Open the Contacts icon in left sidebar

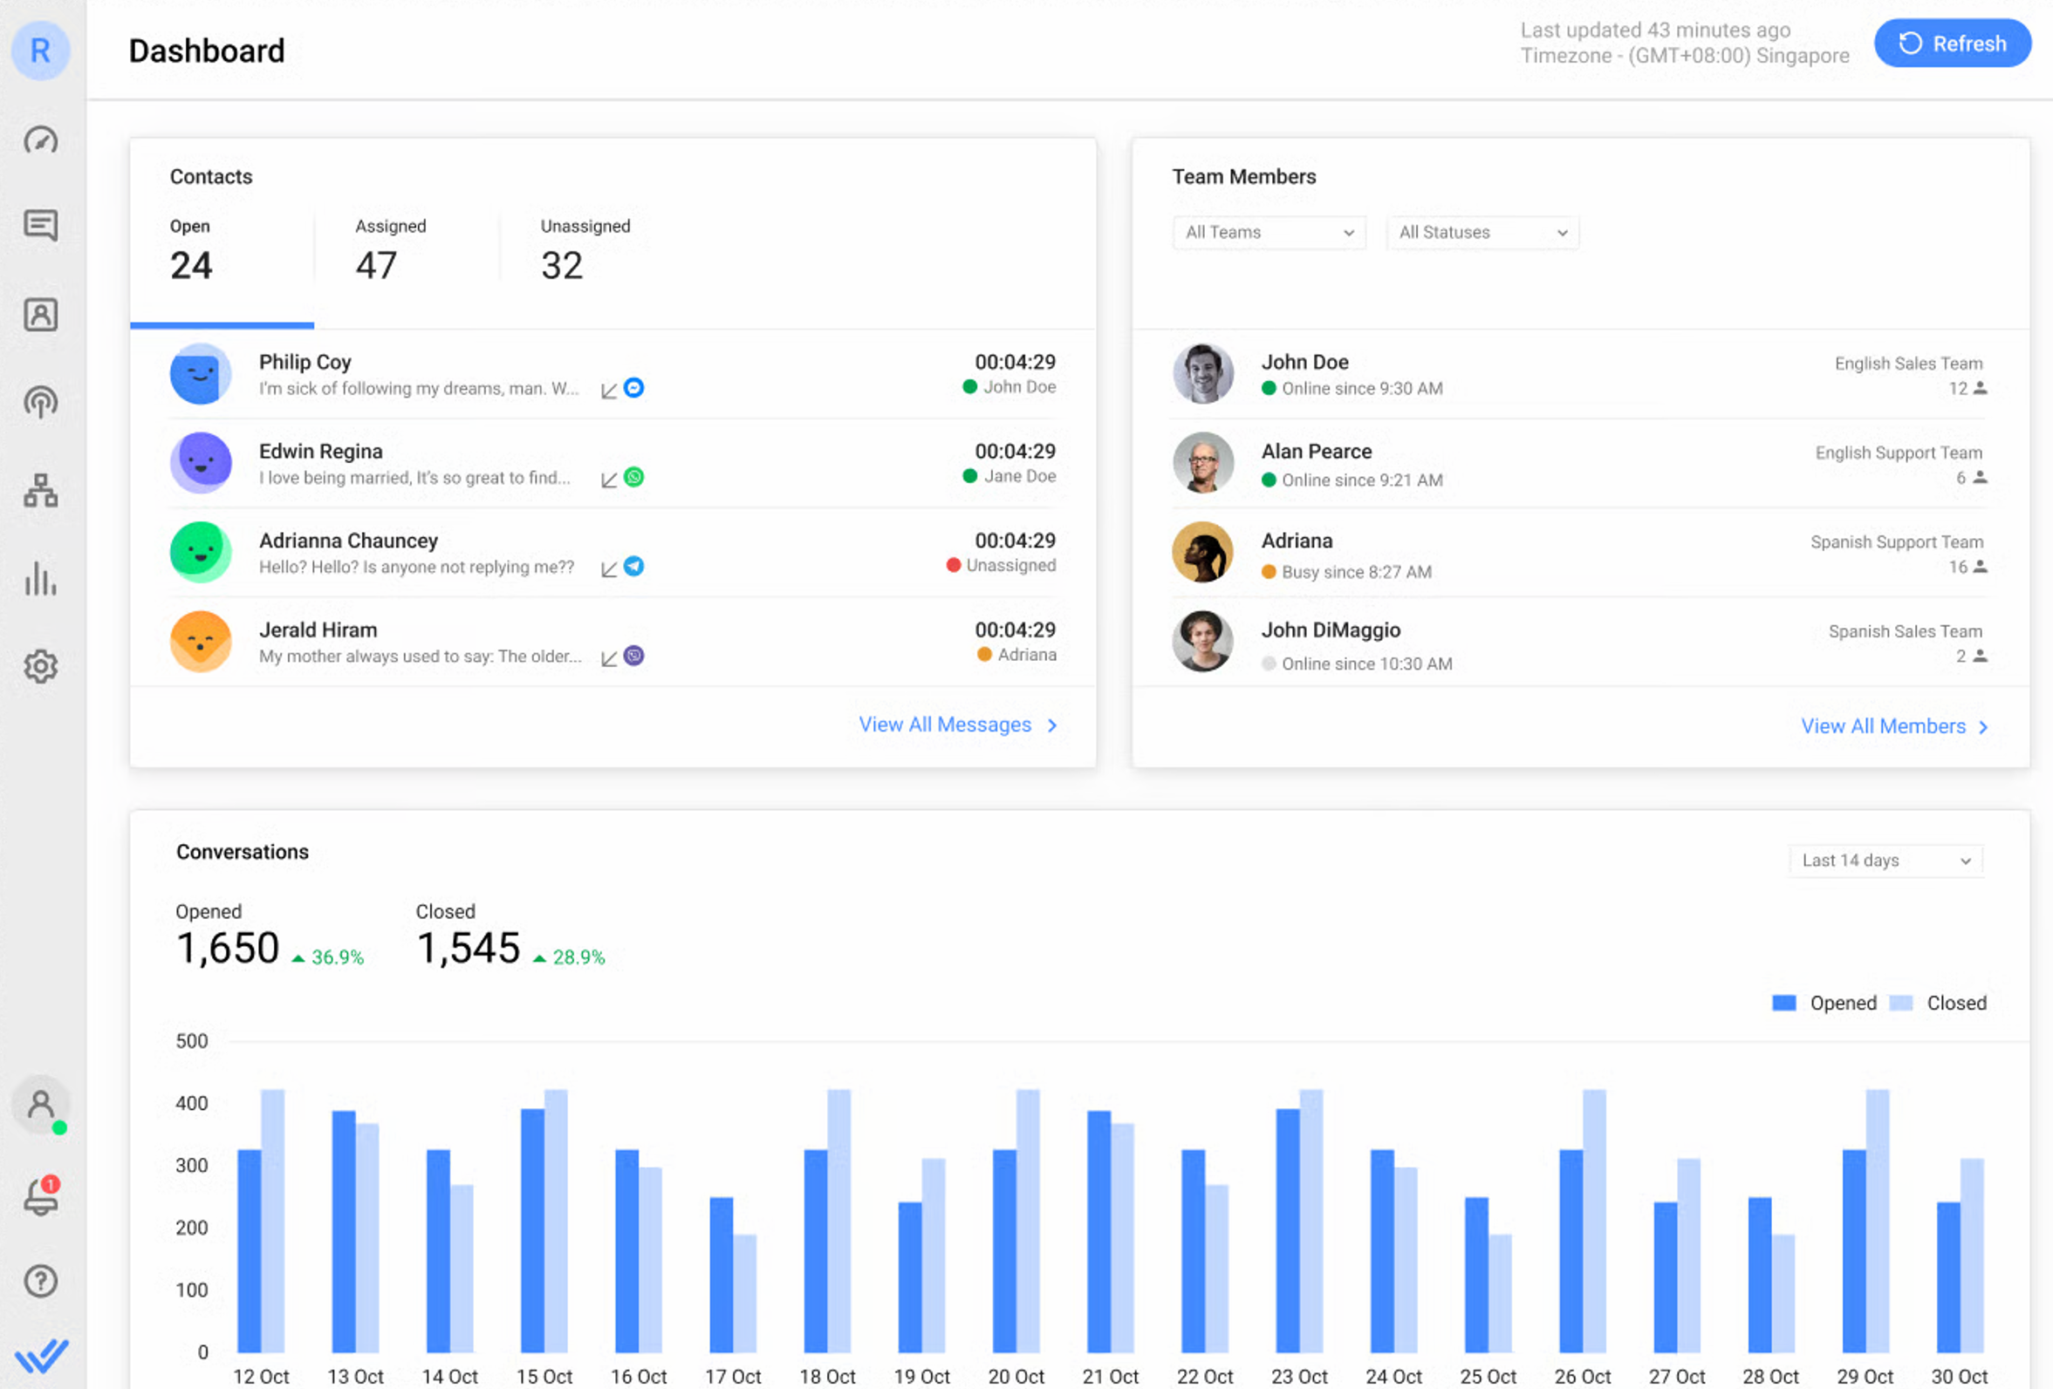40,315
